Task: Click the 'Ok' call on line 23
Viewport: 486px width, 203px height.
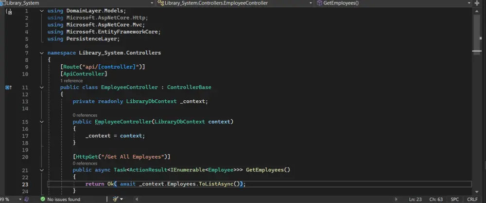Action: (x=110, y=184)
